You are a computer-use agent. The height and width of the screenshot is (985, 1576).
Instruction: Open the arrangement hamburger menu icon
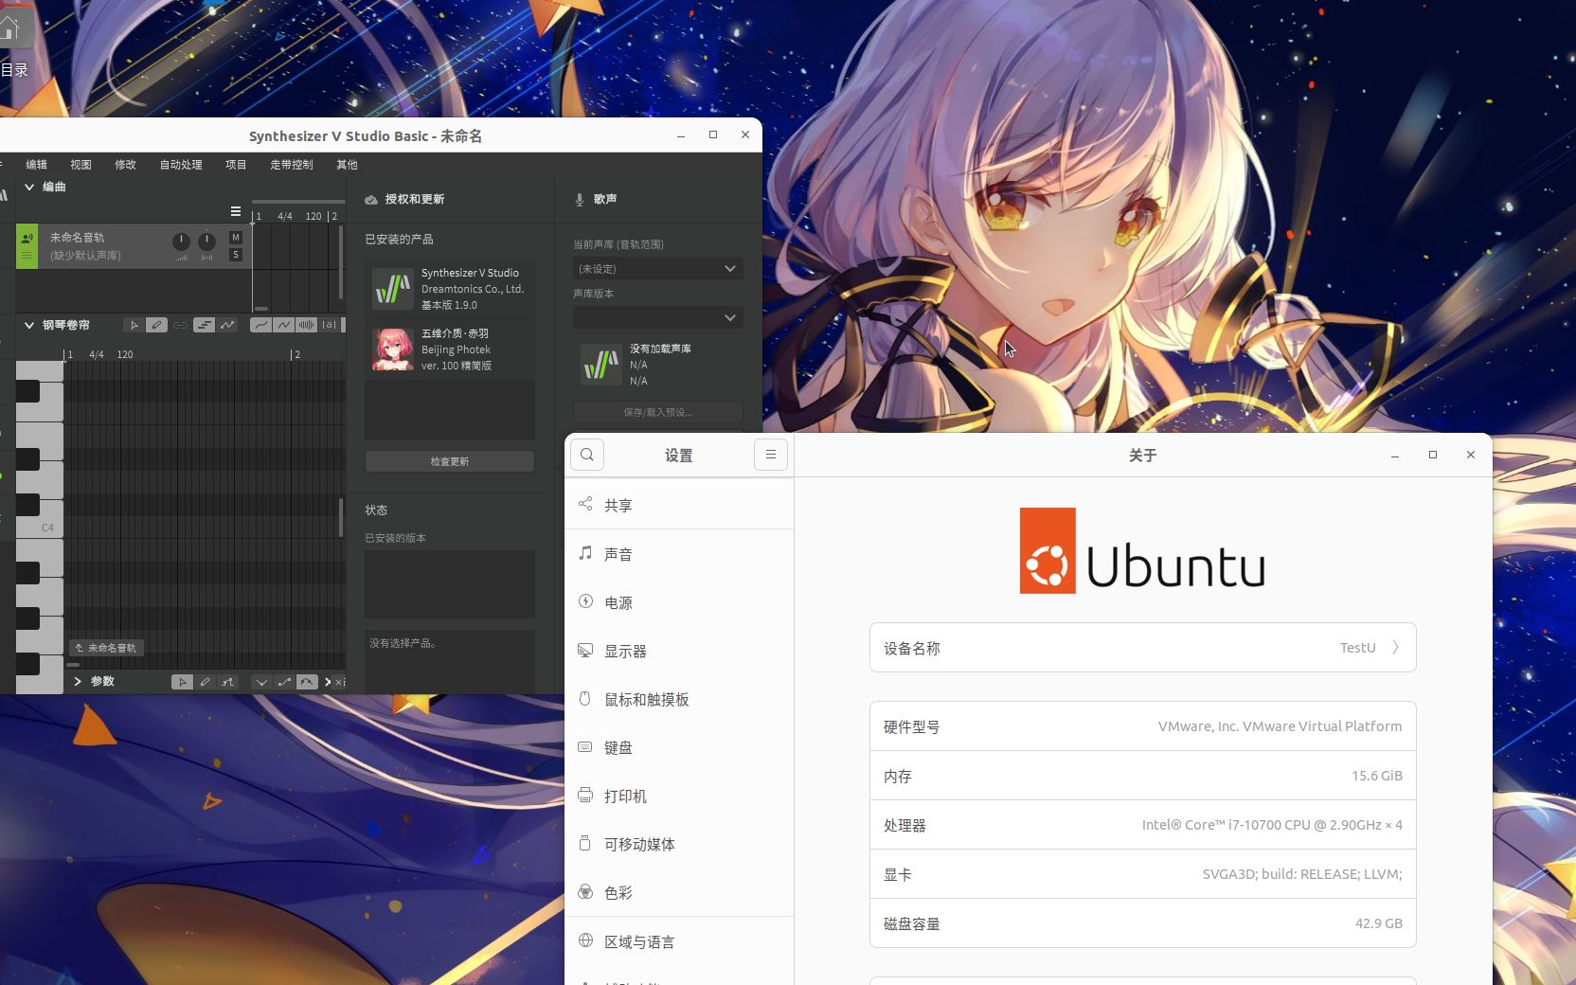point(236,211)
